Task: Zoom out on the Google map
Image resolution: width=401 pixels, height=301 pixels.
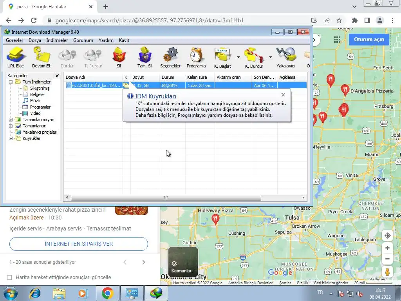Action: point(387,259)
